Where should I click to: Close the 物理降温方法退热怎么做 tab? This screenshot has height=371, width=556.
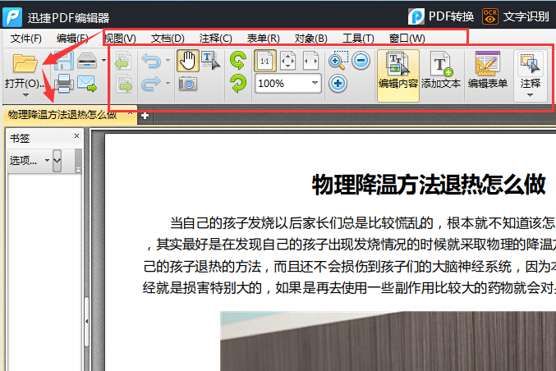[130, 113]
